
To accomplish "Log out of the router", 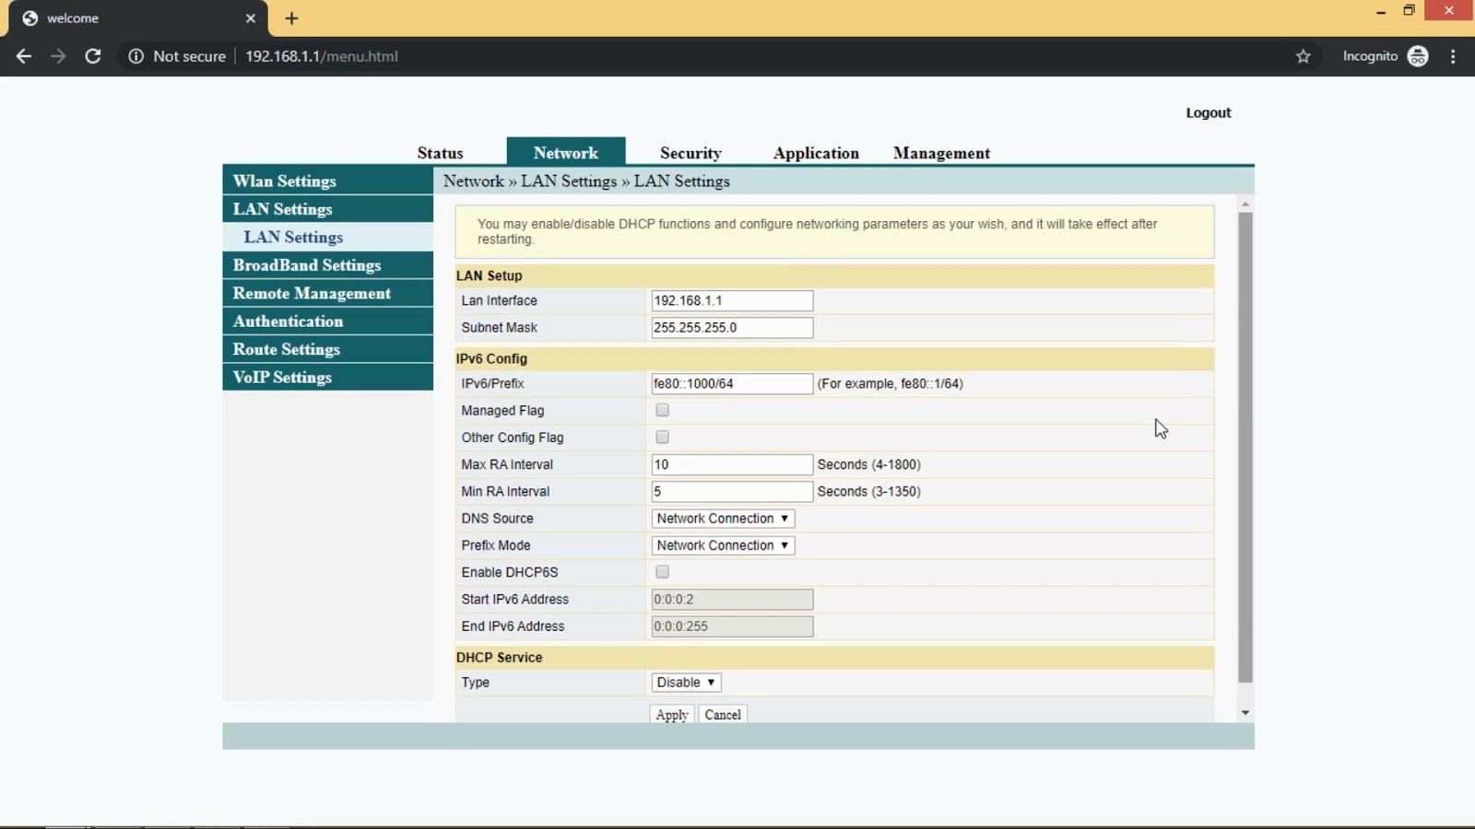I will pyautogui.click(x=1208, y=112).
